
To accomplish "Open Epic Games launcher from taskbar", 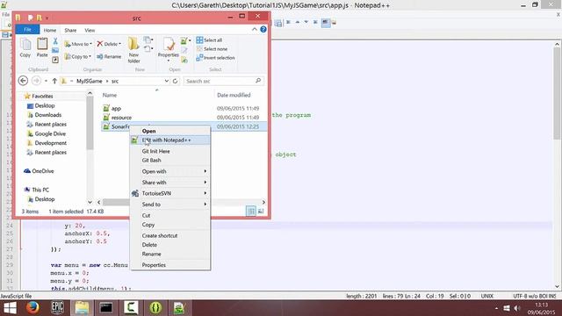I will tap(57, 308).
